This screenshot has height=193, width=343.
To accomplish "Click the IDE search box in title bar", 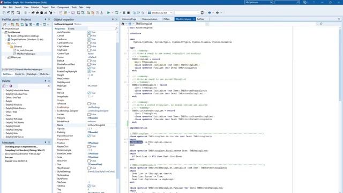I will coord(287,2).
